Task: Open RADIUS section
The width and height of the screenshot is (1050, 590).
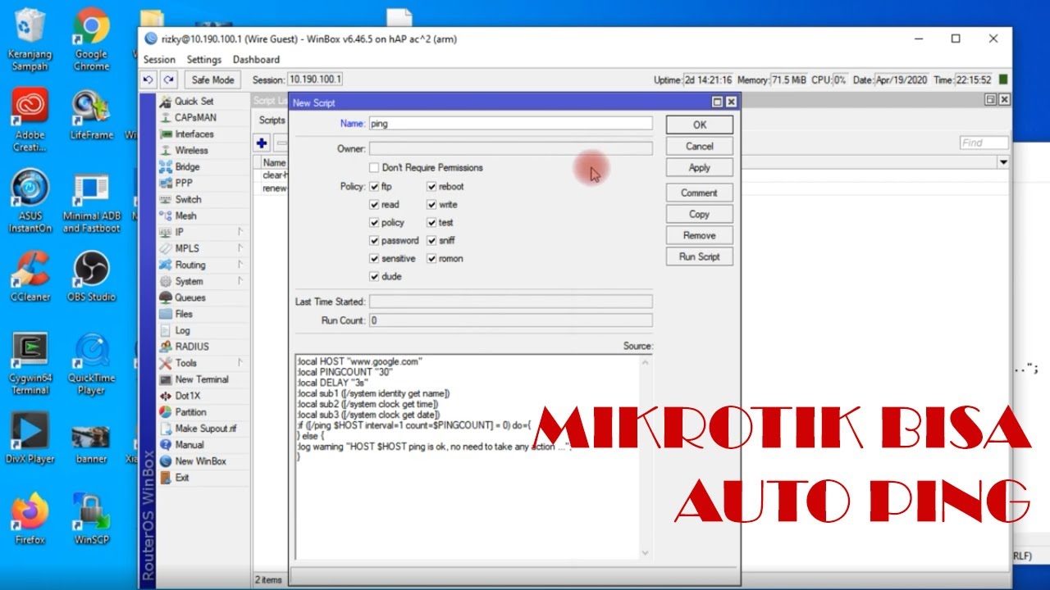Action: tap(191, 347)
